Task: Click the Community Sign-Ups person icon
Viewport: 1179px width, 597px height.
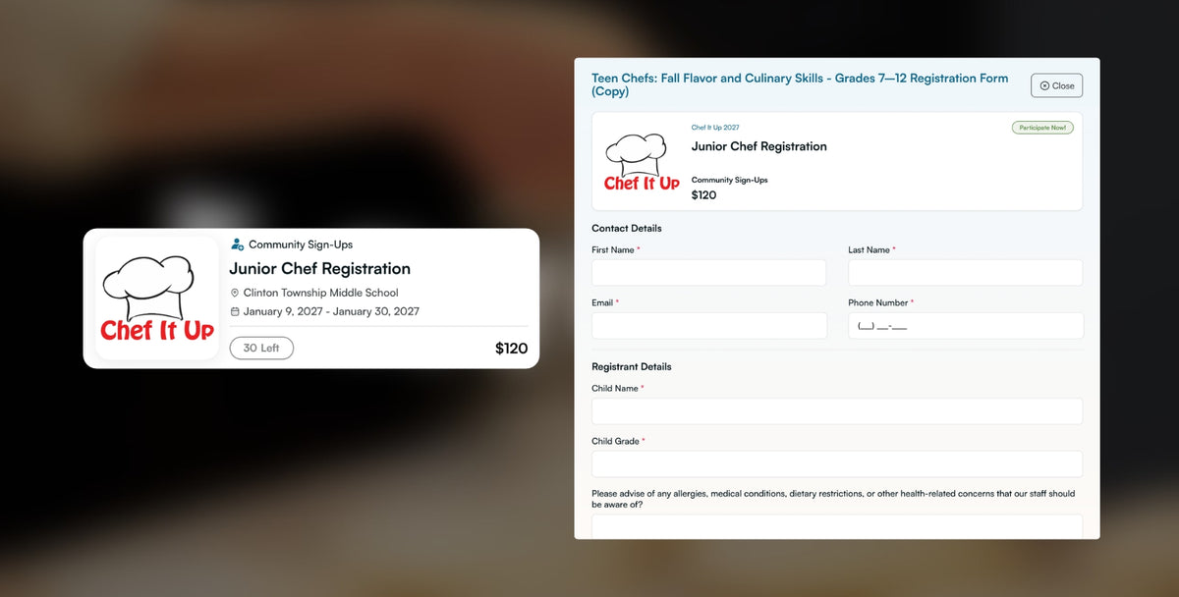Action: (x=237, y=244)
